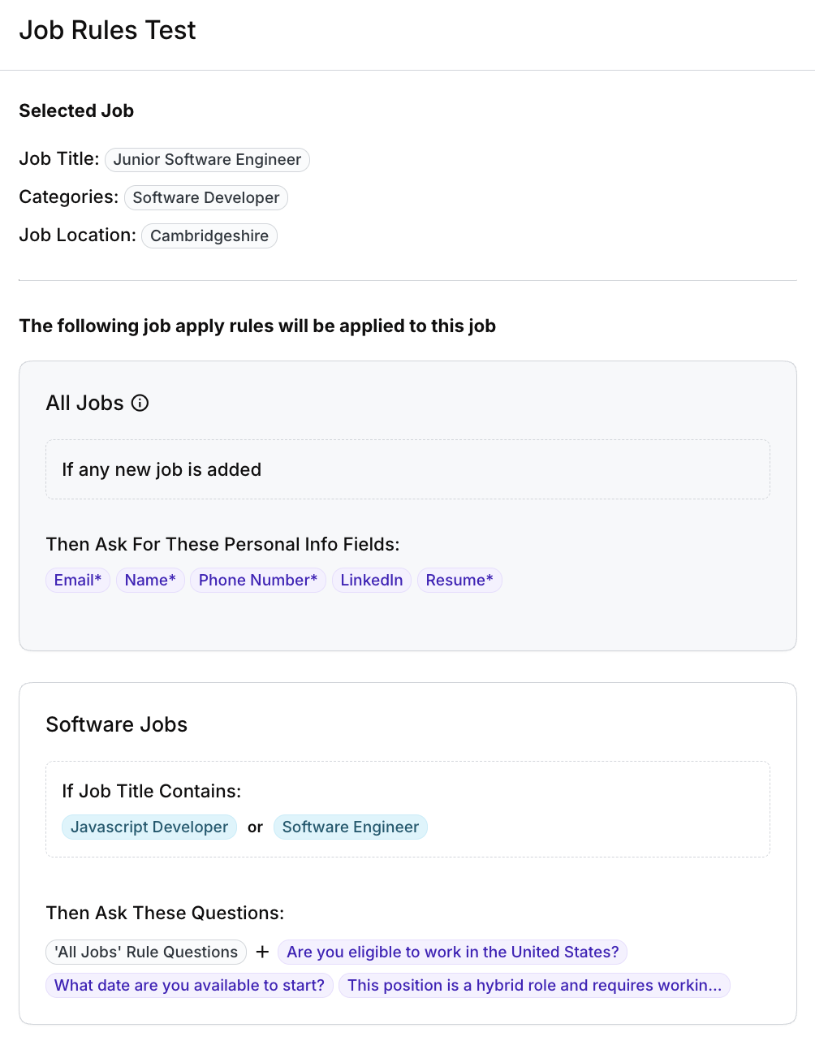Screen dimensions: 815x1054
Task: Click the plus sign after Rule Questions
Action: pos(262,952)
